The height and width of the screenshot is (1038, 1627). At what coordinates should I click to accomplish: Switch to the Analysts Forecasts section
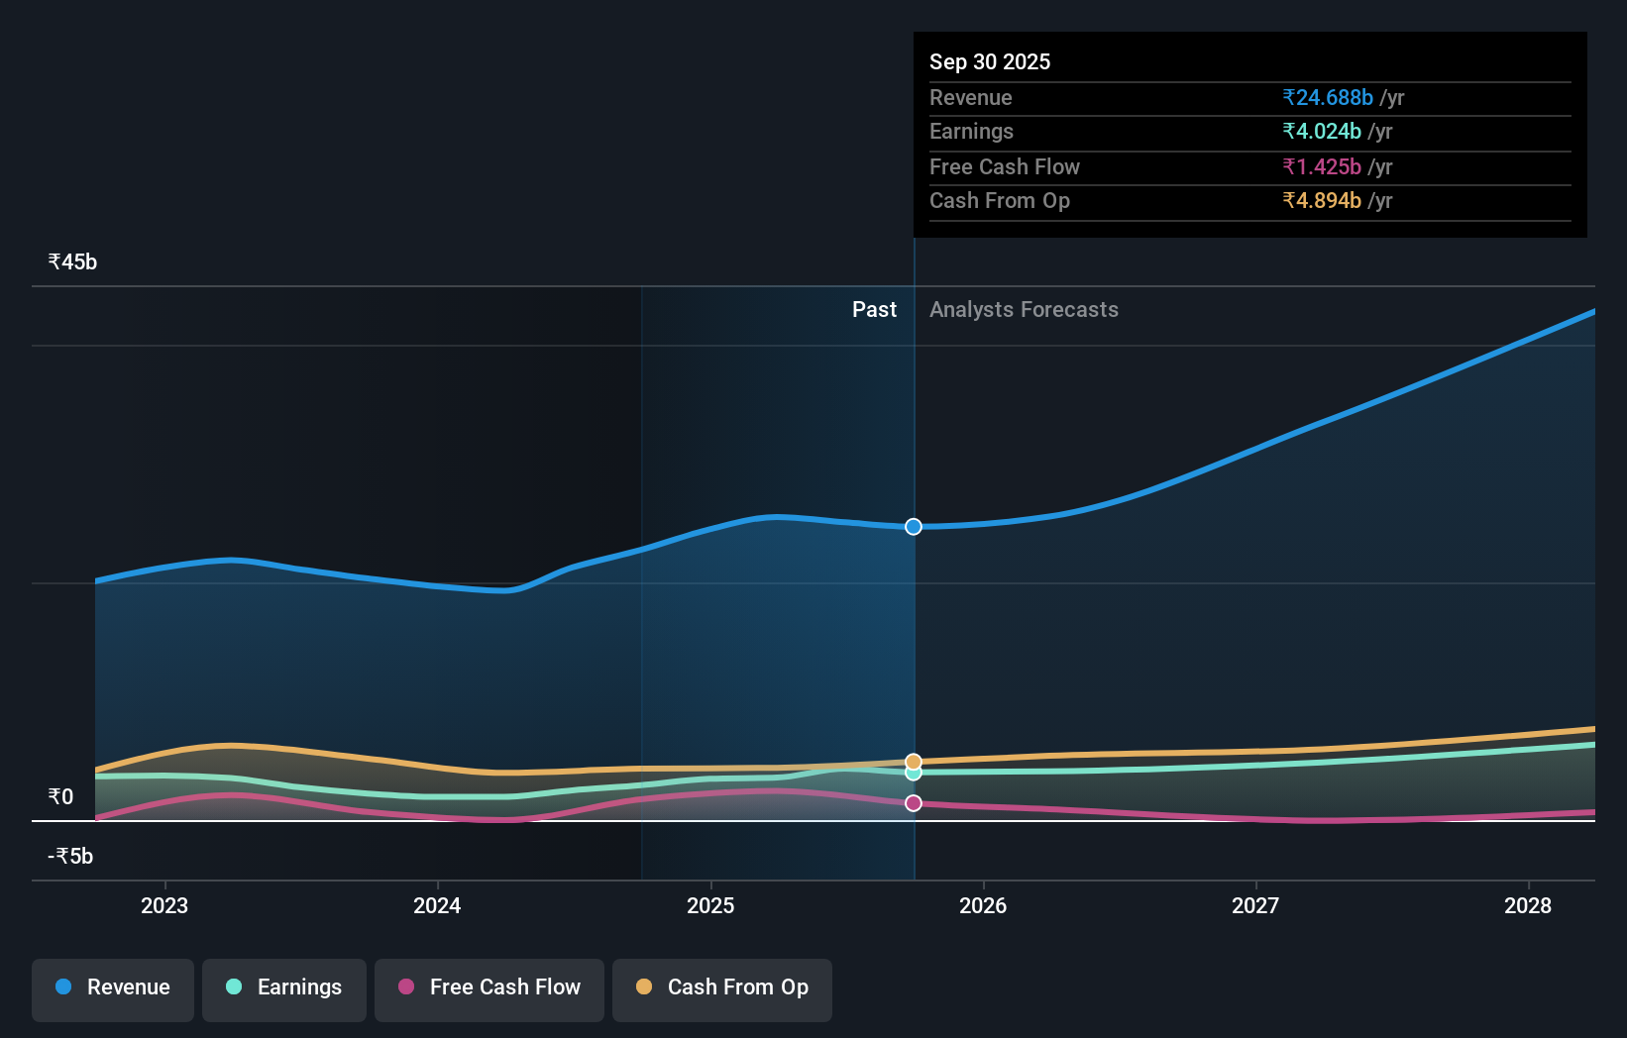click(x=1024, y=309)
